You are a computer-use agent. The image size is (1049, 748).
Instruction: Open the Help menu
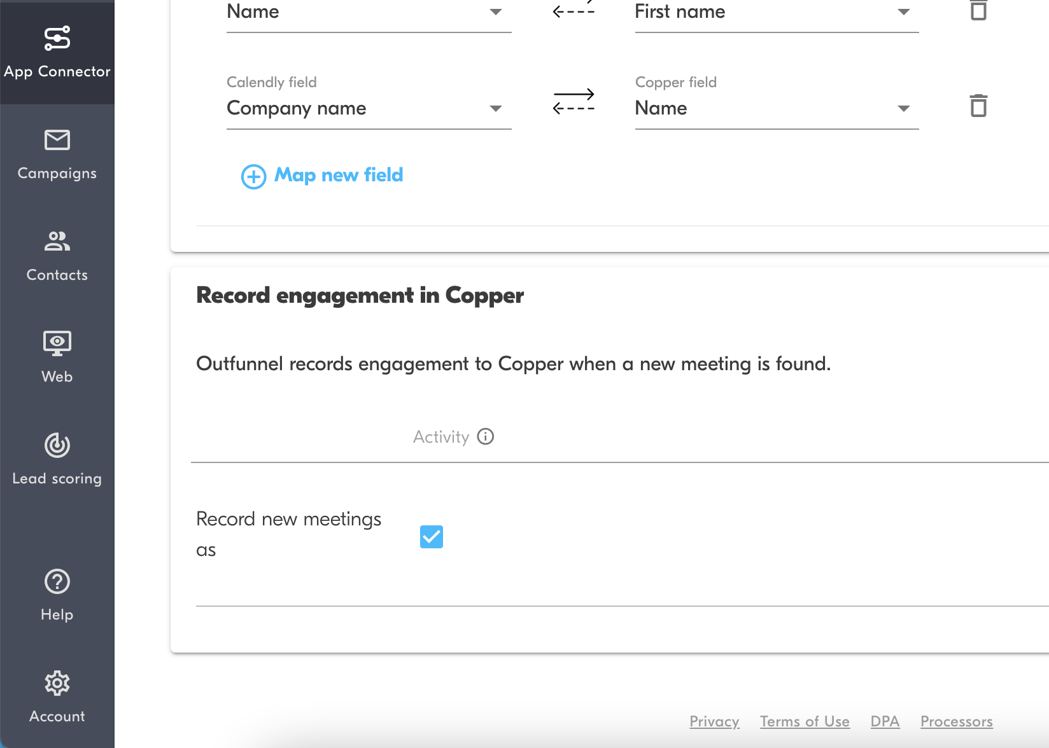[x=57, y=595]
